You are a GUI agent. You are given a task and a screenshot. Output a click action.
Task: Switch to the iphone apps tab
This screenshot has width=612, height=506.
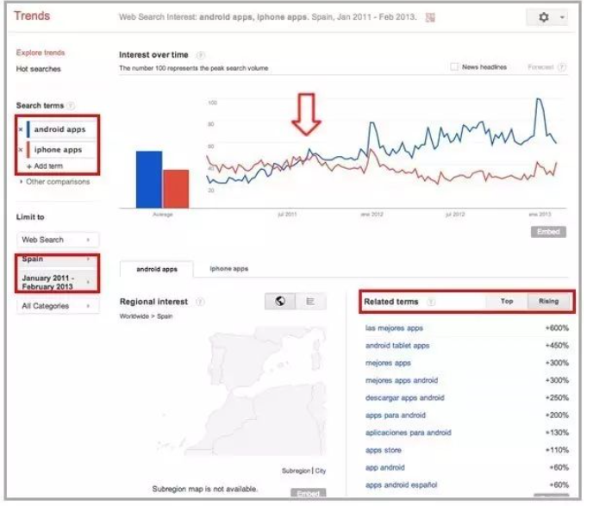click(x=229, y=269)
